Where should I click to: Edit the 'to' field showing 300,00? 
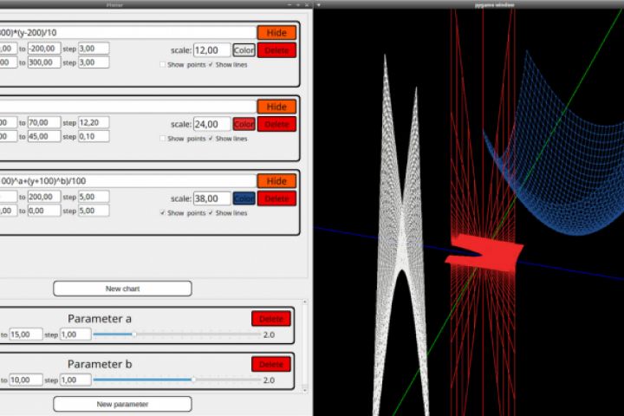pos(44,62)
